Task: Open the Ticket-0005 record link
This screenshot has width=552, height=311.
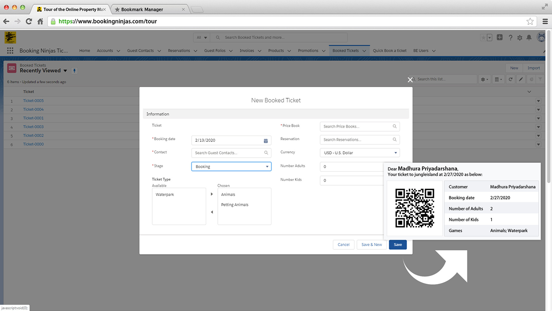Action: click(33, 100)
